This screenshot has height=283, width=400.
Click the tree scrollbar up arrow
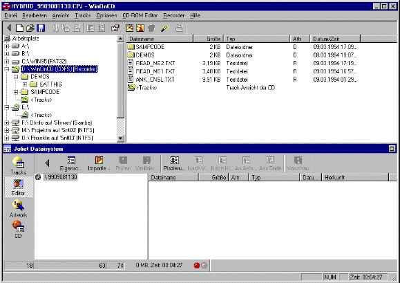click(120, 39)
